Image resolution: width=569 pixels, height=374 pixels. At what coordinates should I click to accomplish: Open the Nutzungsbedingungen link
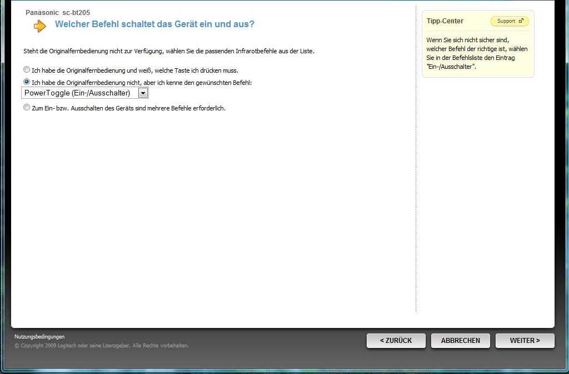39,336
